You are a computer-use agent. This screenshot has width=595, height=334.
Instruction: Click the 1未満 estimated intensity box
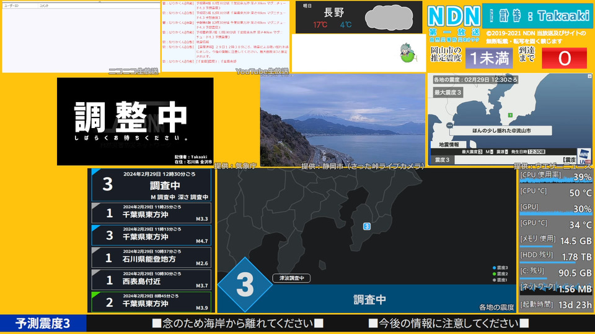489,58
